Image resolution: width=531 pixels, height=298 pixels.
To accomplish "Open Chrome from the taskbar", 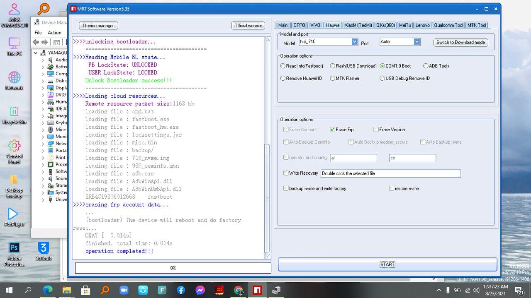I will tap(238, 290).
